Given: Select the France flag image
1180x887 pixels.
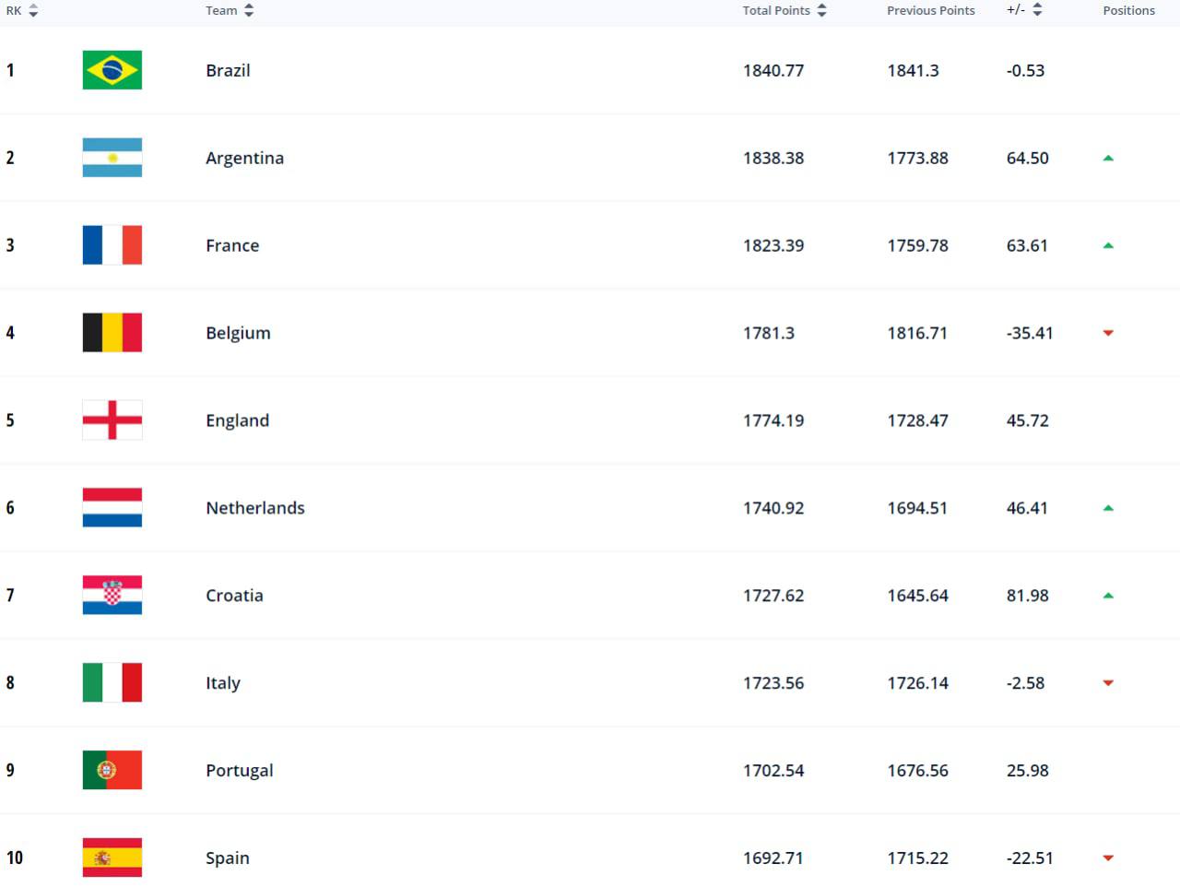Looking at the screenshot, I should coord(112,245).
